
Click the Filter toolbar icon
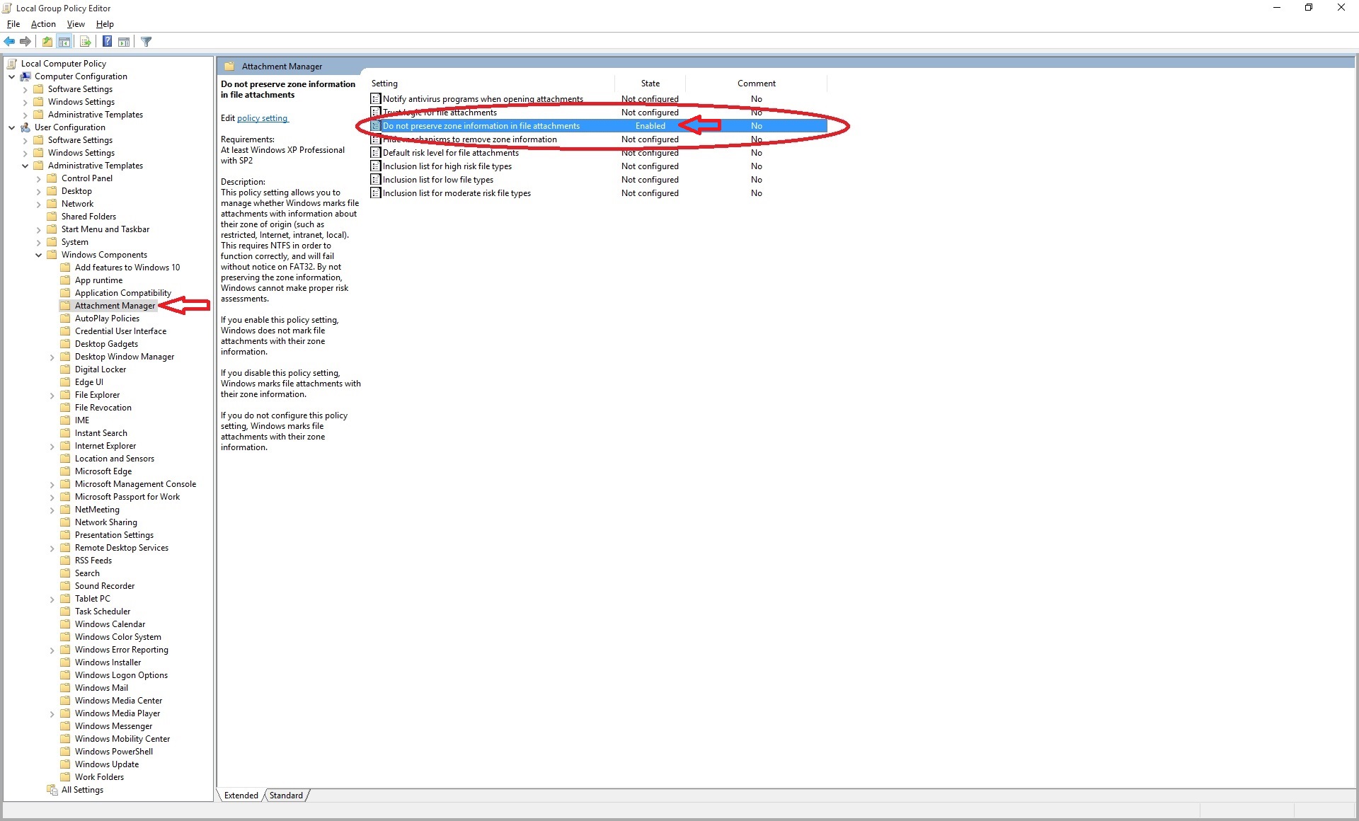pyautogui.click(x=146, y=41)
